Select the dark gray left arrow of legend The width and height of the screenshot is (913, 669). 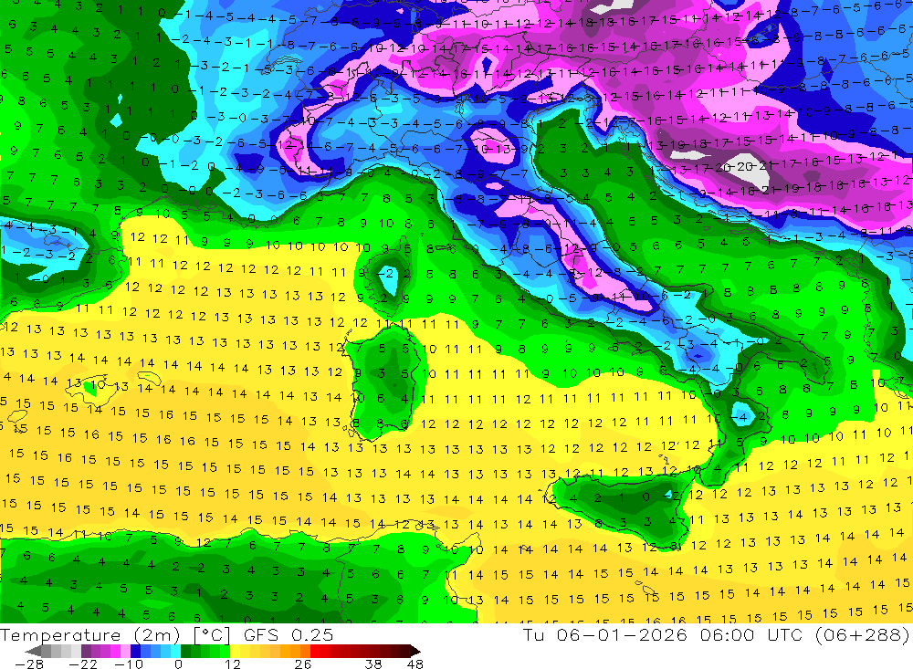(34, 651)
